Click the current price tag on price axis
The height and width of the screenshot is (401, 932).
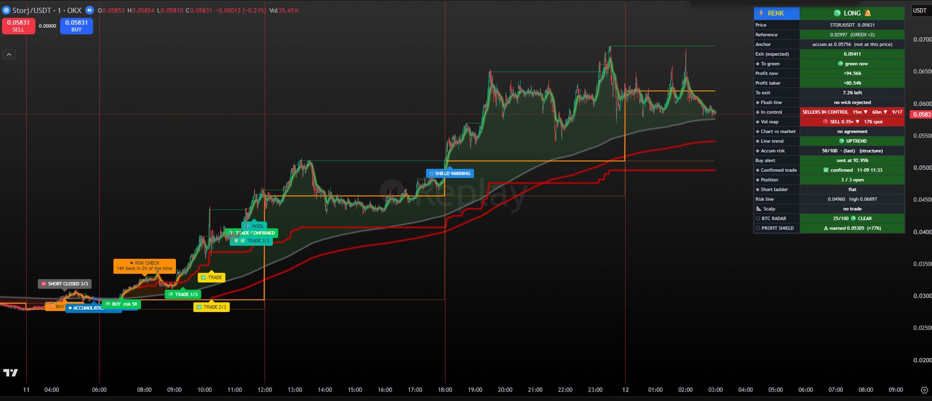coord(922,114)
